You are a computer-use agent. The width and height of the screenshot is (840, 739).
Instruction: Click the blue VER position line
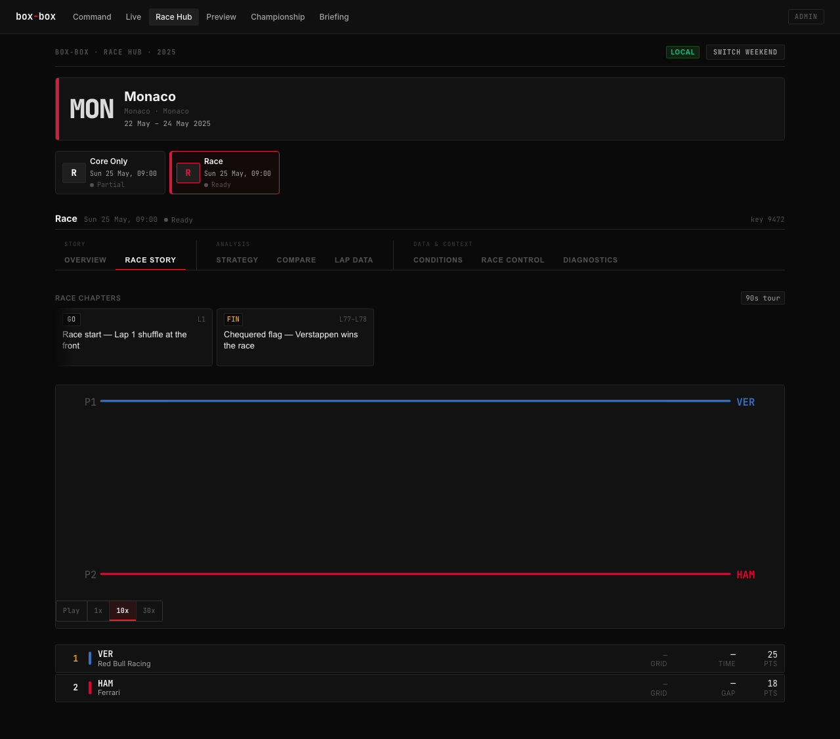(415, 401)
